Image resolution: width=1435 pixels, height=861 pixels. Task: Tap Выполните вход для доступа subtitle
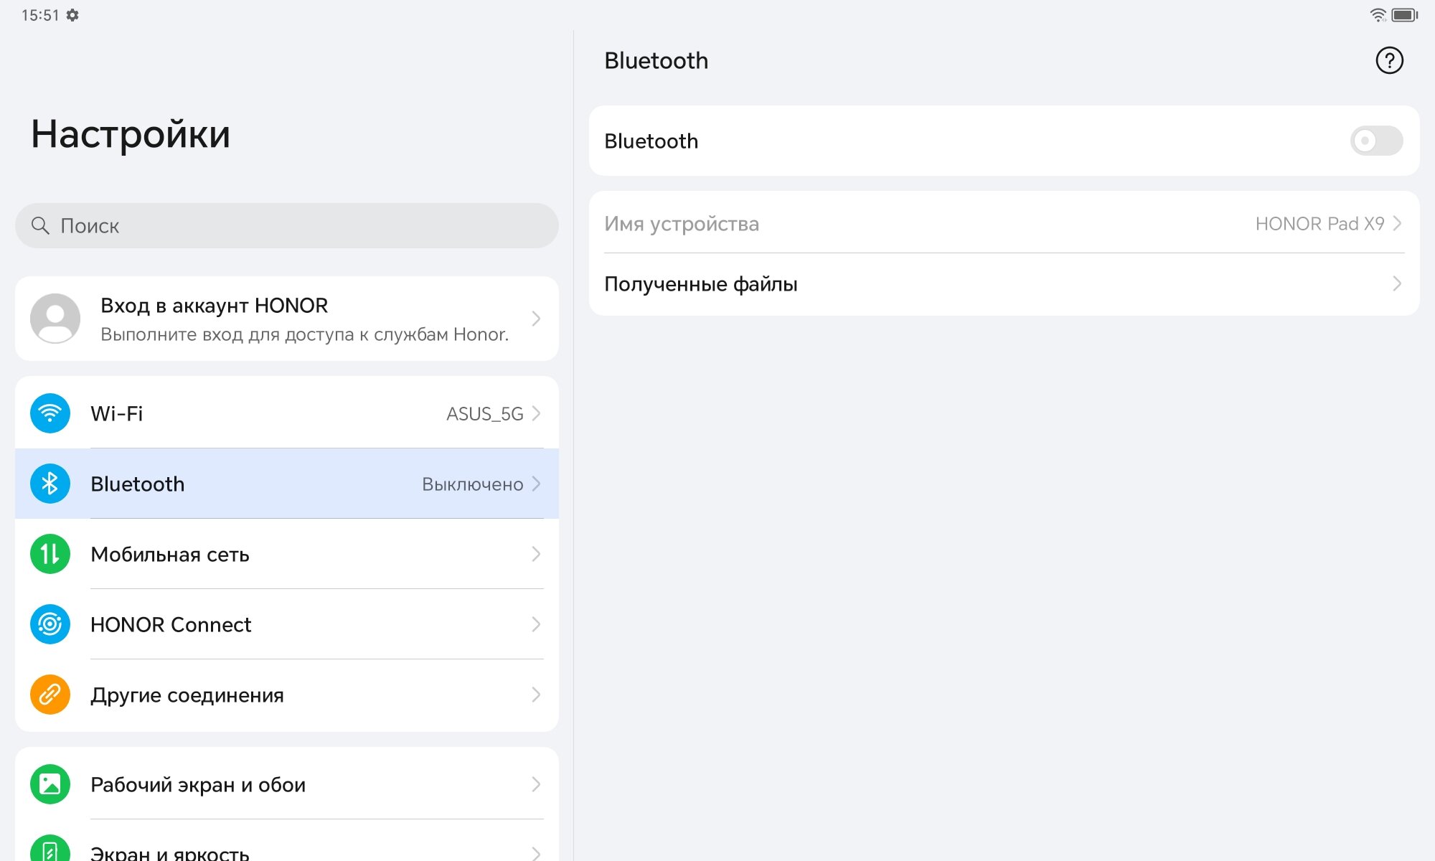[305, 334]
